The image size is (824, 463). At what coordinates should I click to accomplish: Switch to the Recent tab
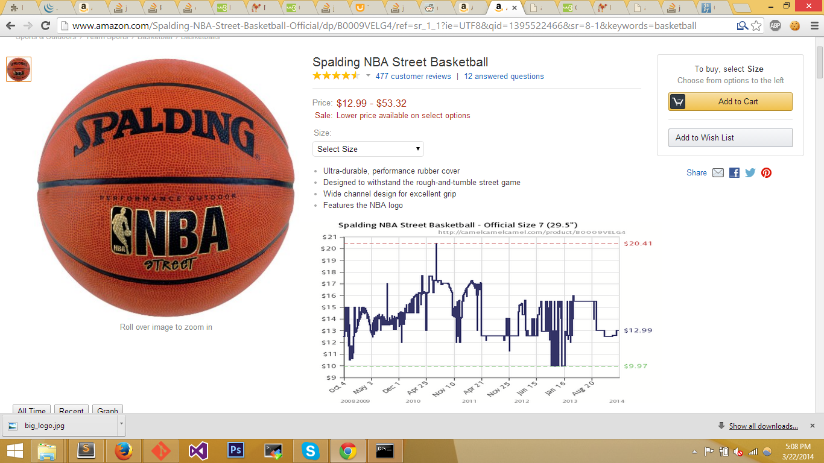tap(71, 411)
